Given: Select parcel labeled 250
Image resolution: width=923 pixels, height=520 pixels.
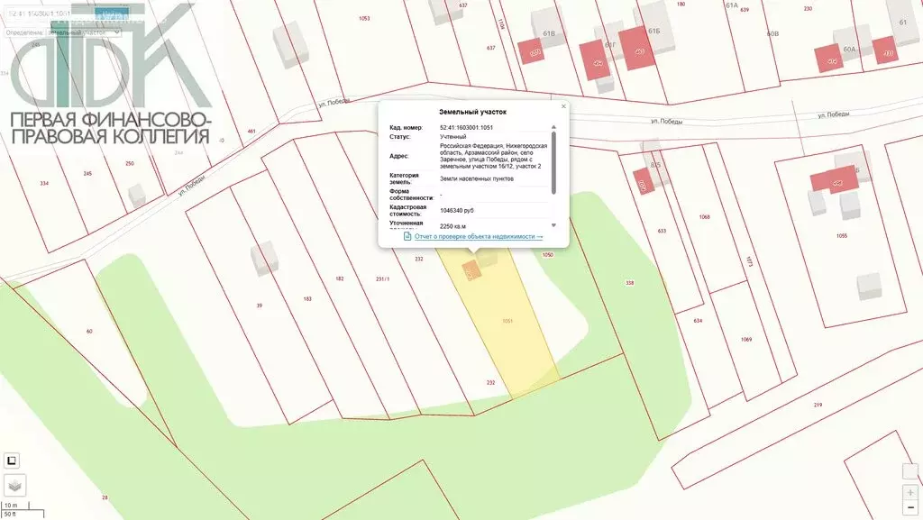Looking at the screenshot, I should 130,163.
